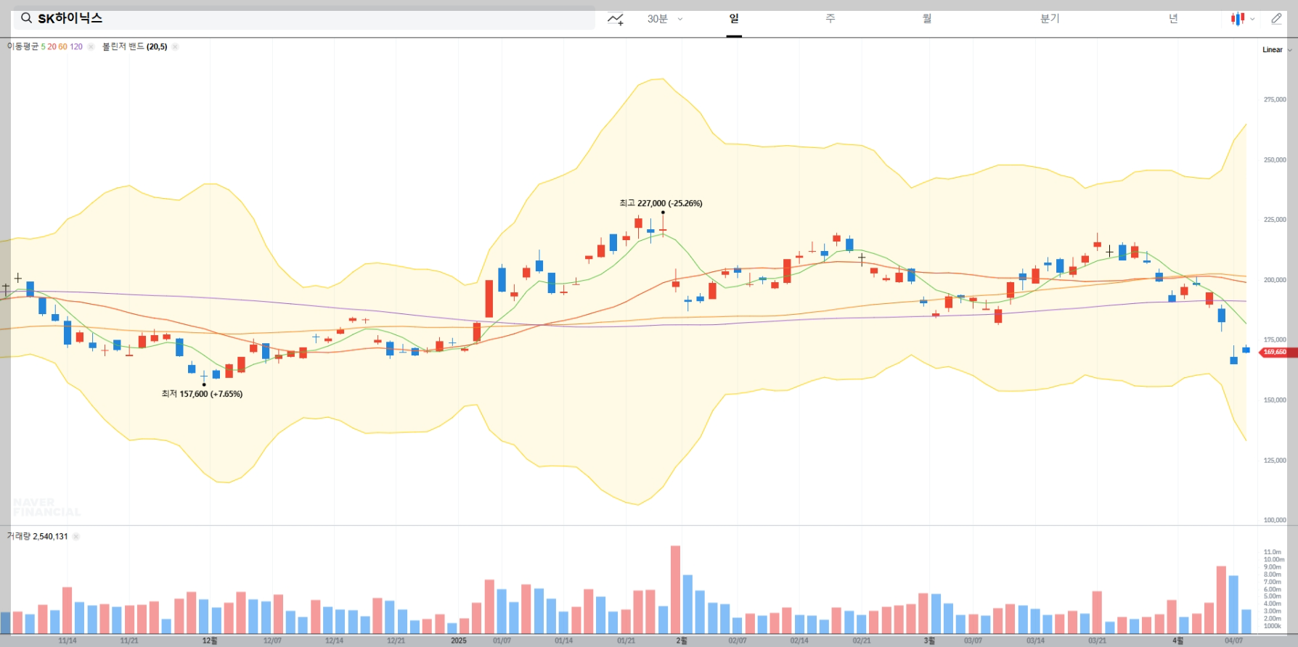This screenshot has height=647, width=1298.
Task: Click the 3월 date axis label
Action: [x=929, y=640]
